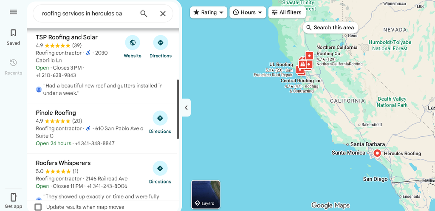Open the Pinole Roofing listing
The image size is (435, 211).
[56, 113]
